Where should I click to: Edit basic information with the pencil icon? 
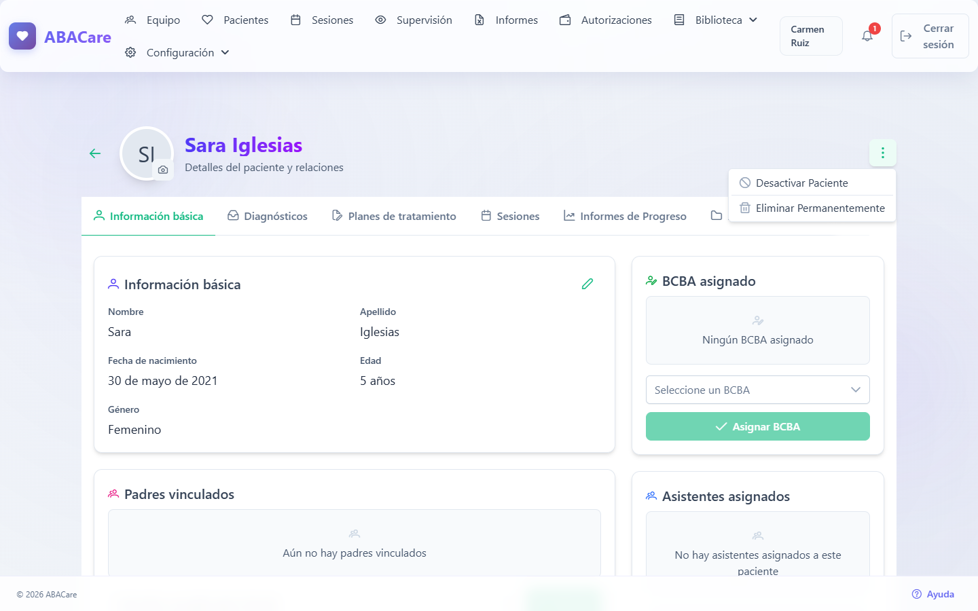pyautogui.click(x=587, y=284)
